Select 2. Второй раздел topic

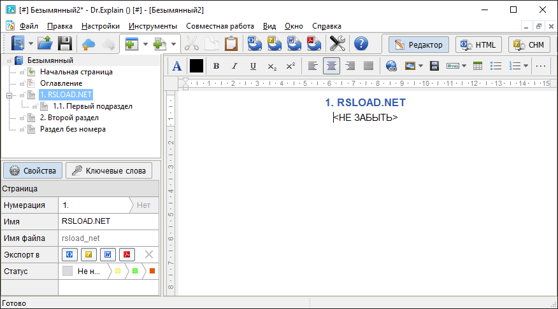point(69,118)
